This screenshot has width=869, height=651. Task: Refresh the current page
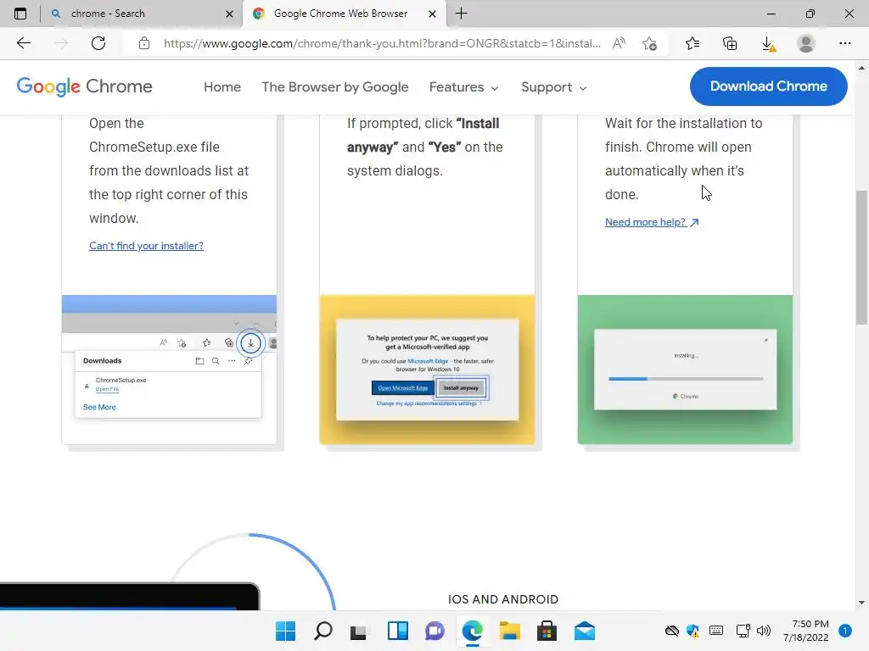pyautogui.click(x=98, y=43)
